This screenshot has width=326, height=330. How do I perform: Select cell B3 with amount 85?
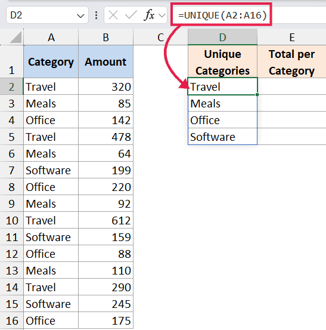(105, 103)
